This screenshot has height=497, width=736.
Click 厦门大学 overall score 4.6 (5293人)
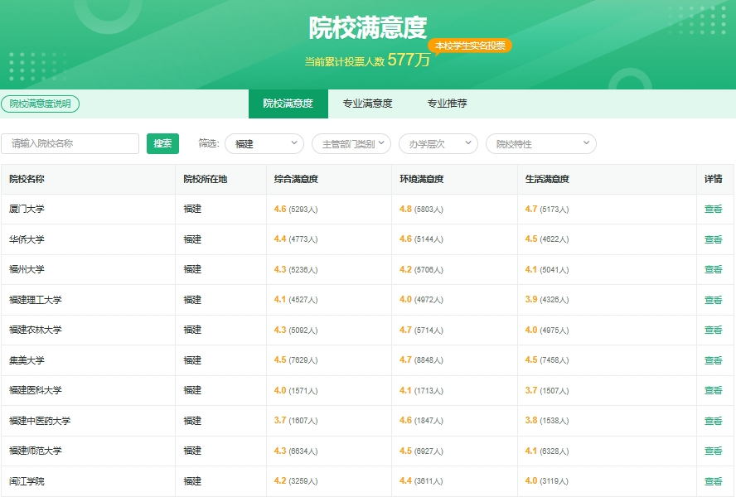tap(296, 210)
